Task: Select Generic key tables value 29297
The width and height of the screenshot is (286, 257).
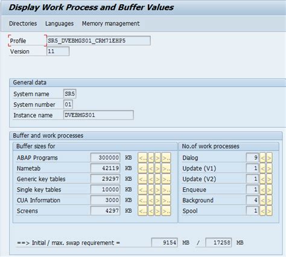Action: click(106, 179)
